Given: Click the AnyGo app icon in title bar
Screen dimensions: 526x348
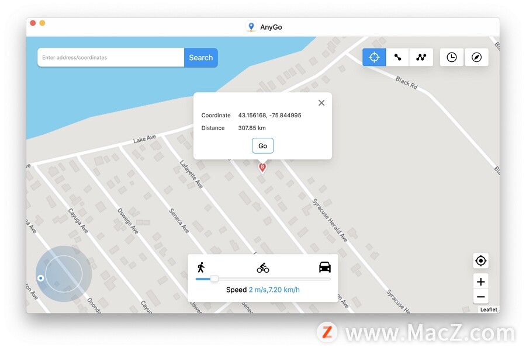Looking at the screenshot, I should point(251,27).
